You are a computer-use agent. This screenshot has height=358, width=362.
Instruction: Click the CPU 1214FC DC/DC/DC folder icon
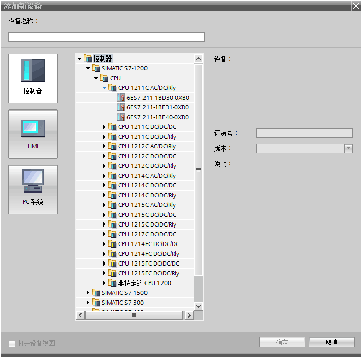(x=113, y=244)
